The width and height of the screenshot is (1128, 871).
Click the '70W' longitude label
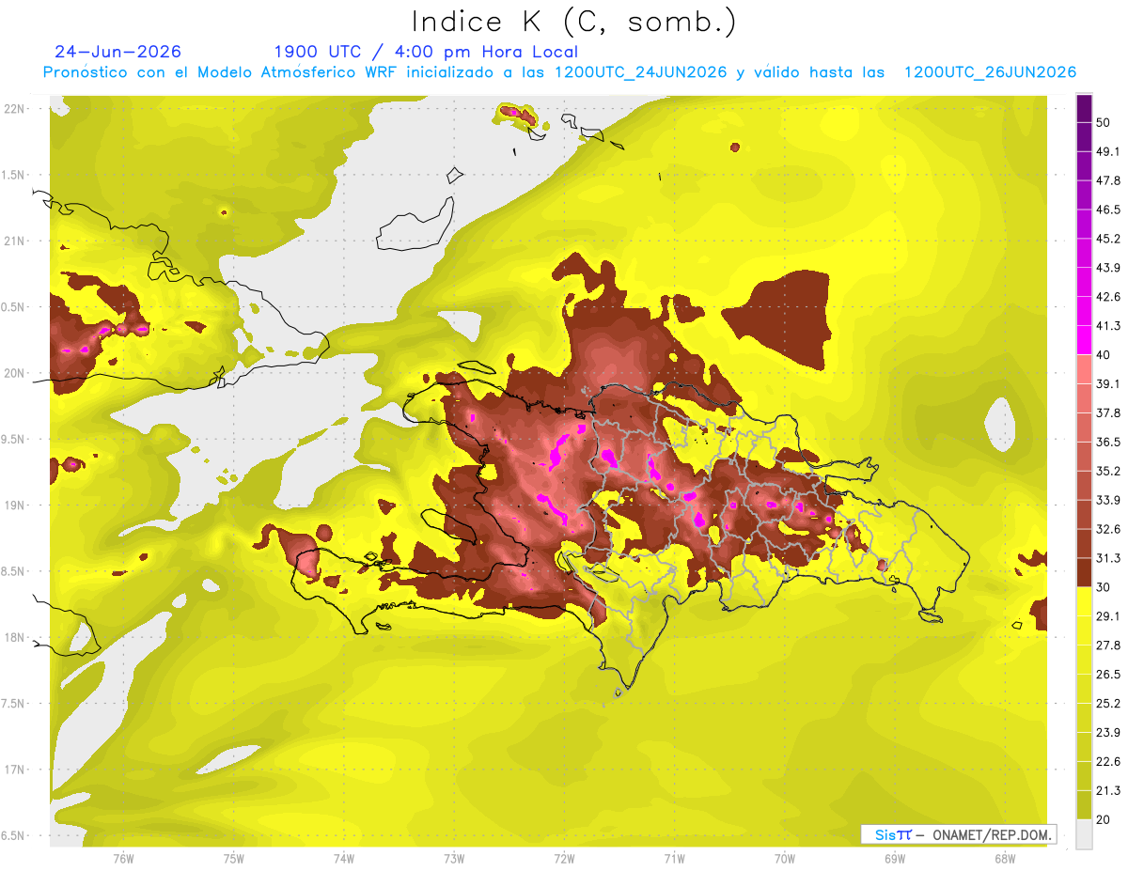785,859
